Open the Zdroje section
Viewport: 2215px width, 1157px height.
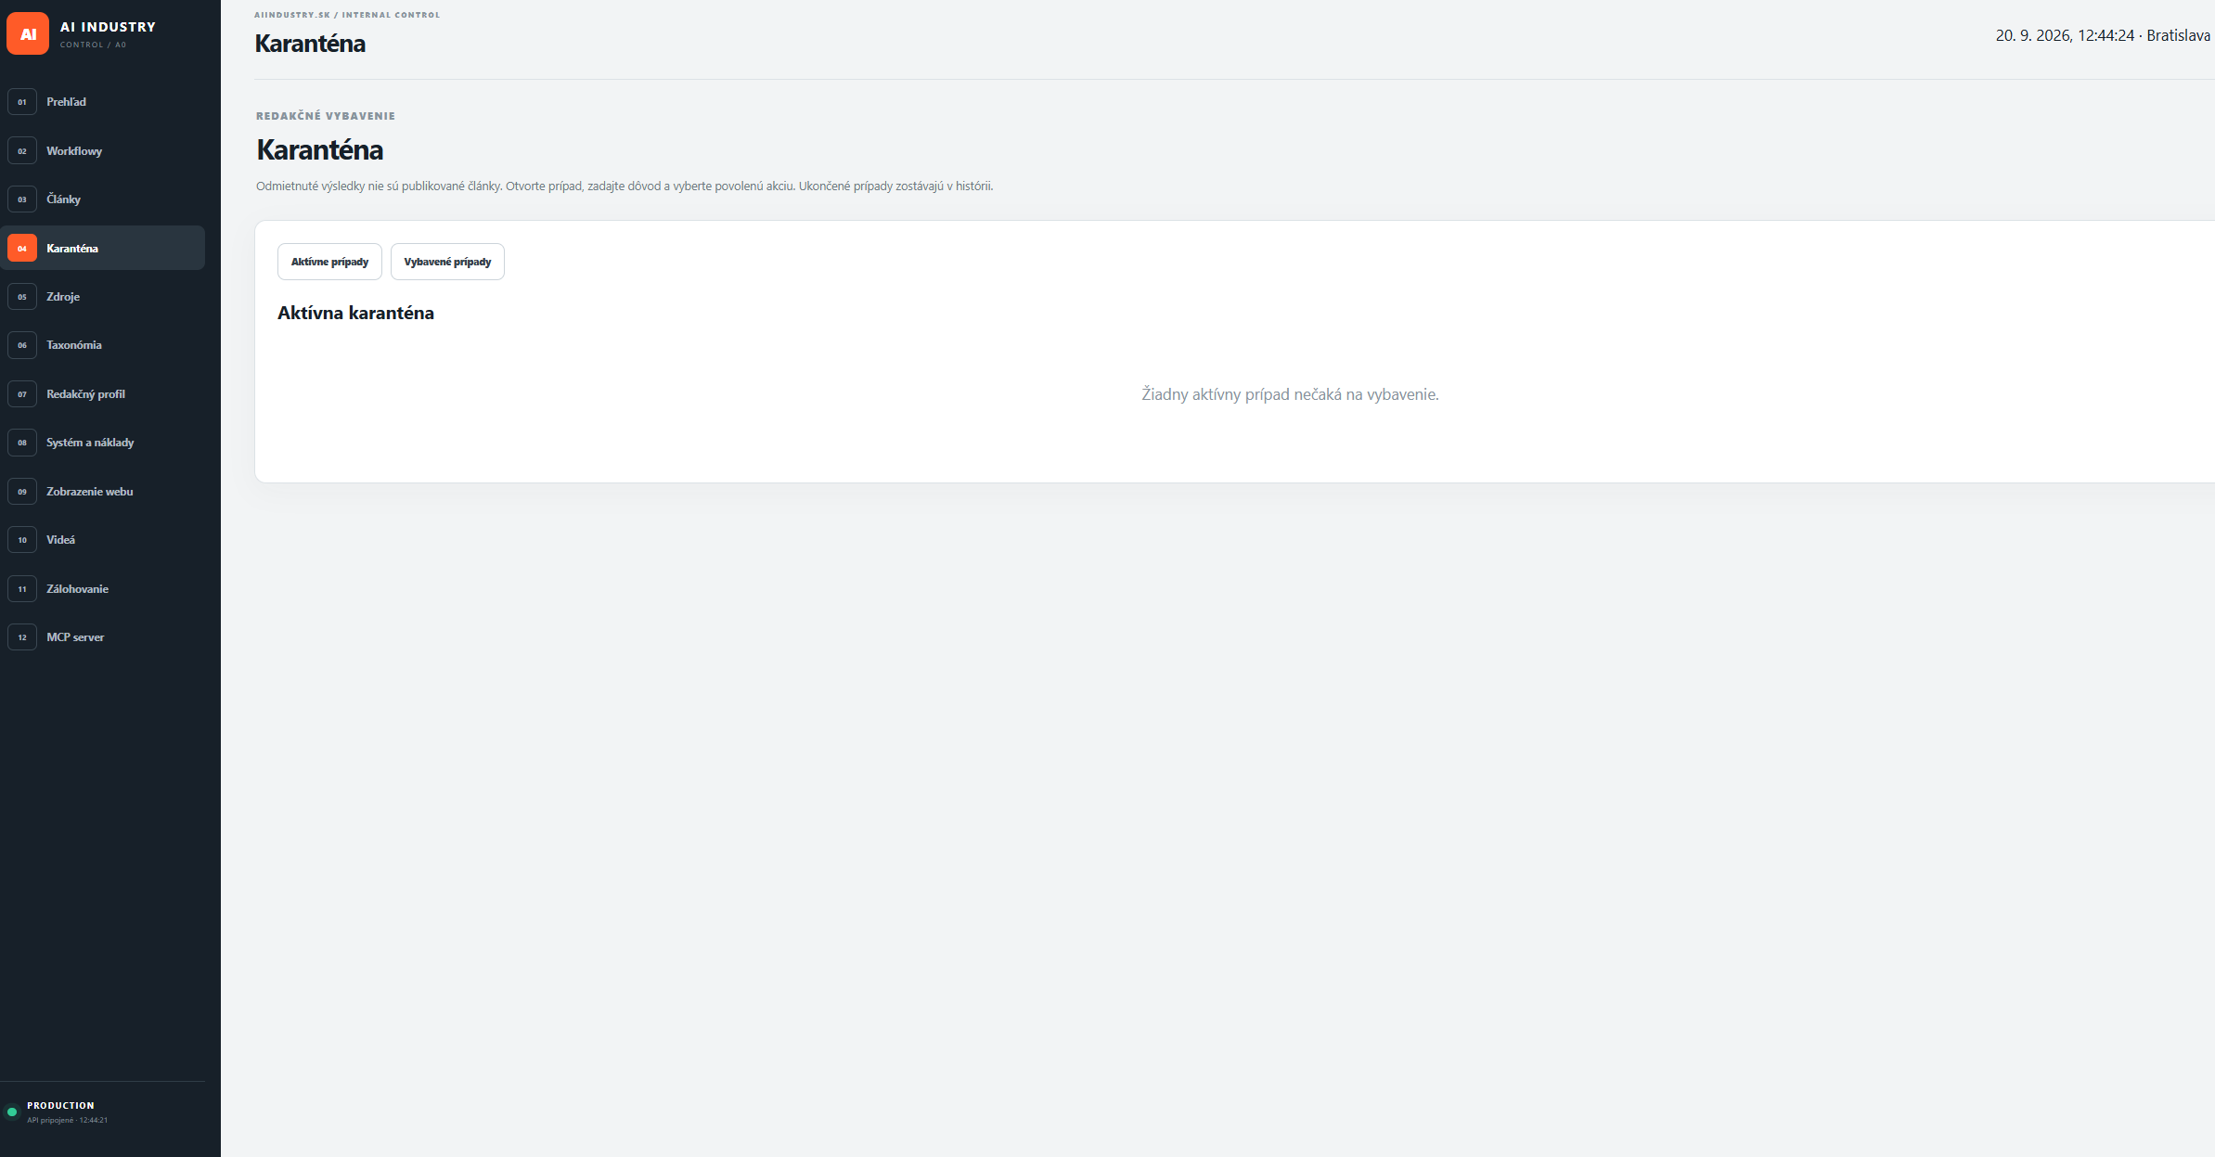tap(102, 297)
